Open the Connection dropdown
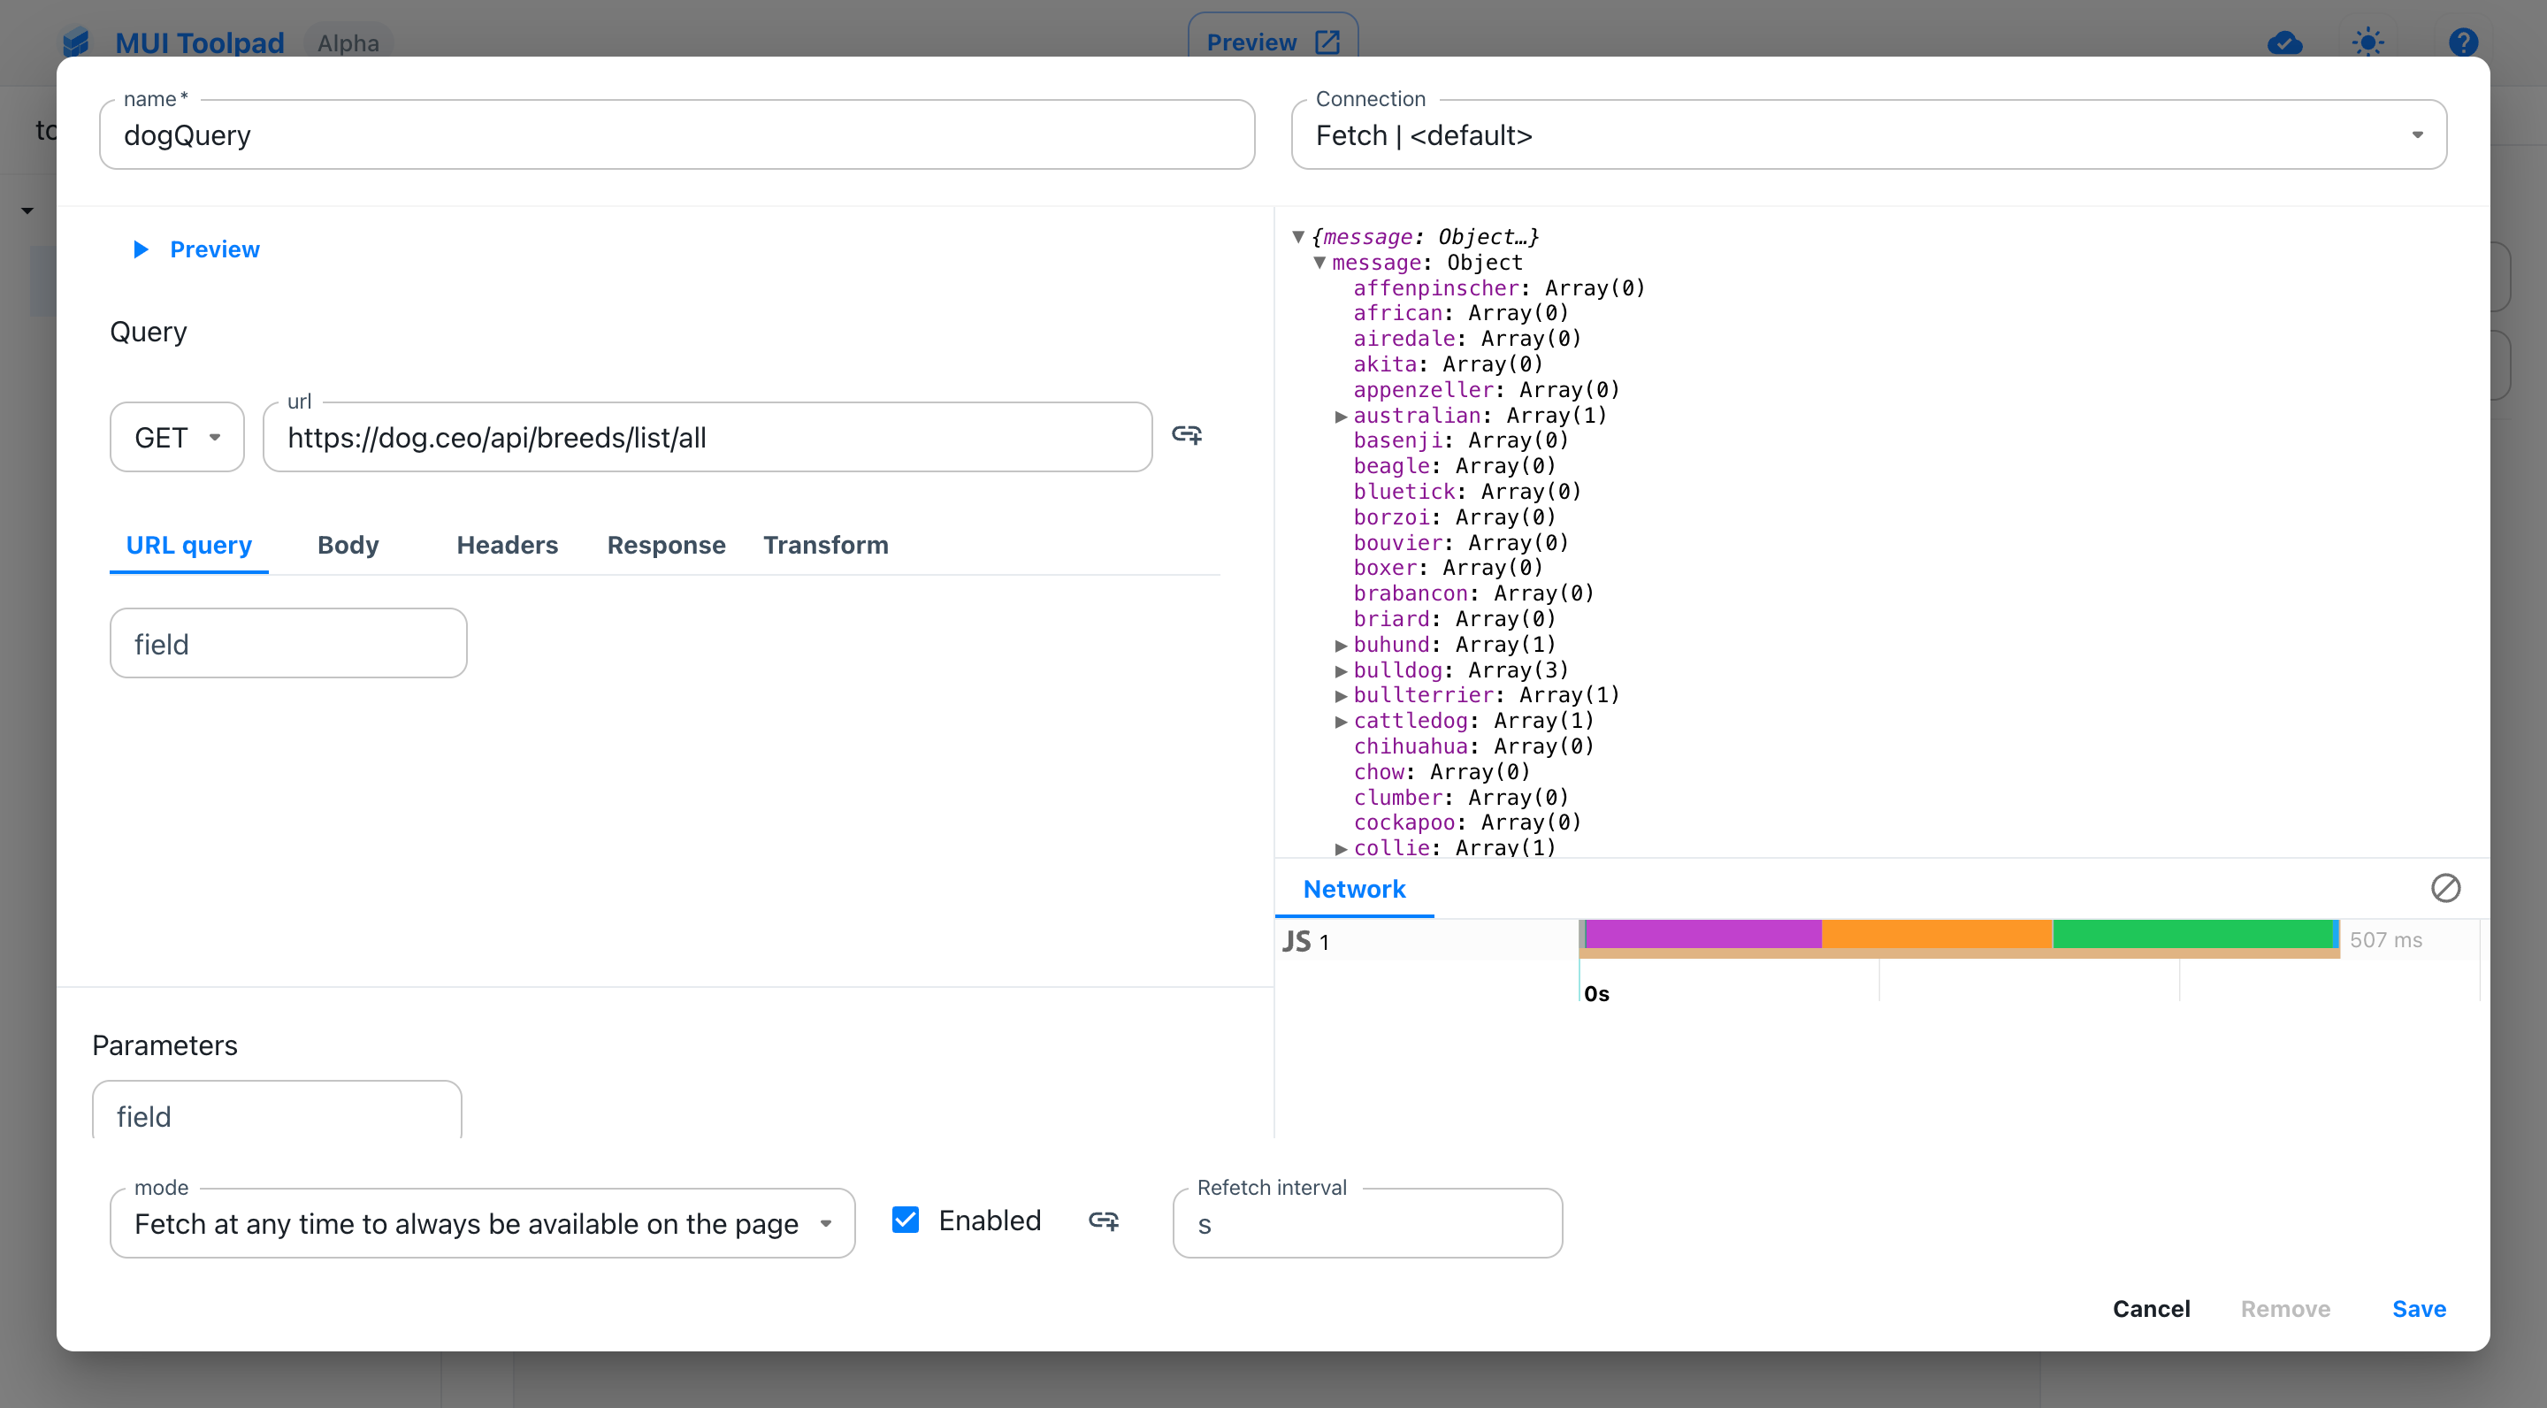Screen dimensions: 2547x1408 click(1869, 134)
